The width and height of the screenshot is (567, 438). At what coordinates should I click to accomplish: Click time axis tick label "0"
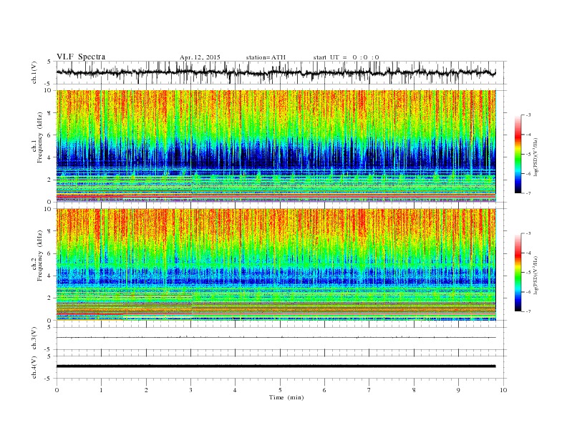57,390
